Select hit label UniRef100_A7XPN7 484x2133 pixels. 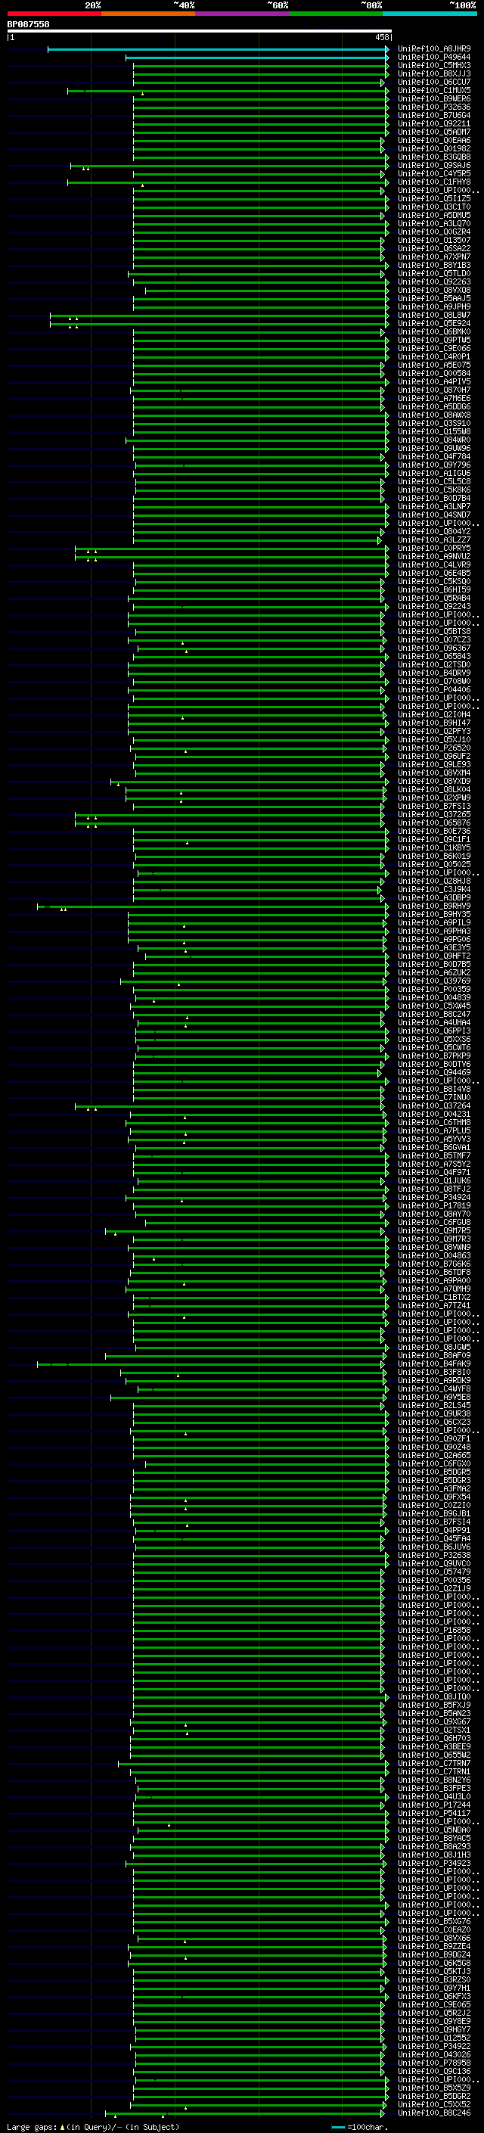(434, 257)
